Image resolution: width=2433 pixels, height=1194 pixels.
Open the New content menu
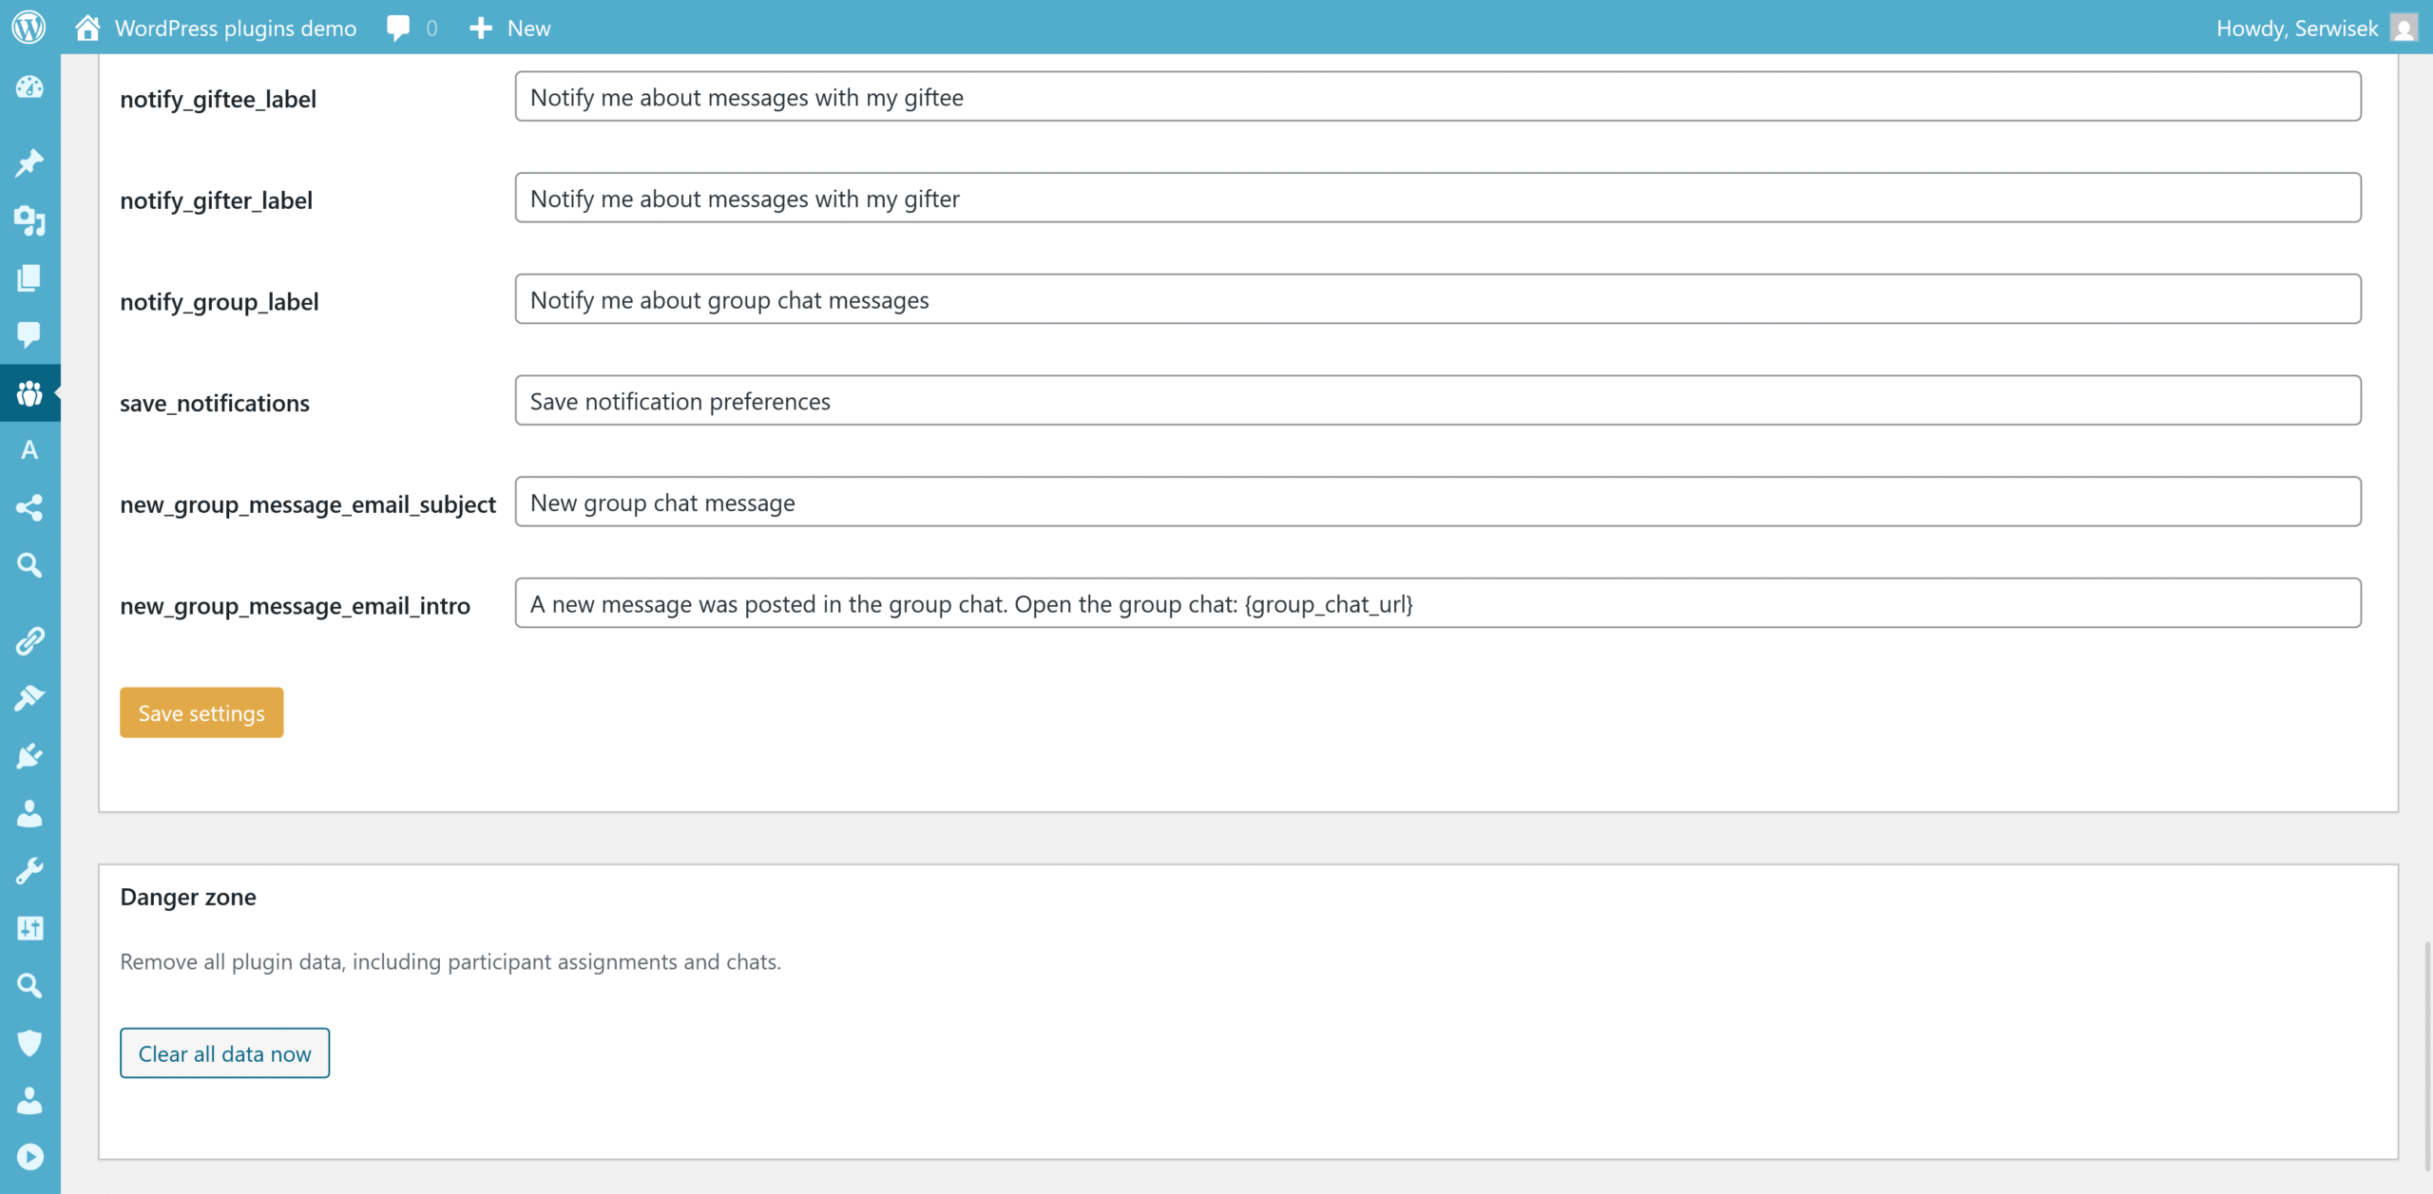(510, 28)
